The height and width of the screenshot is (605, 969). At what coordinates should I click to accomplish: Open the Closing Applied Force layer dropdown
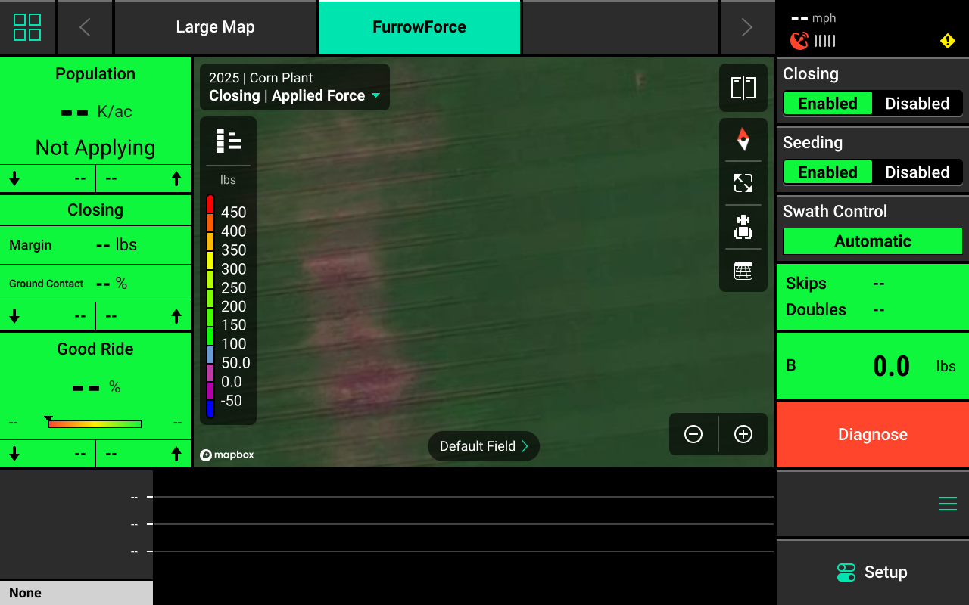tap(294, 95)
